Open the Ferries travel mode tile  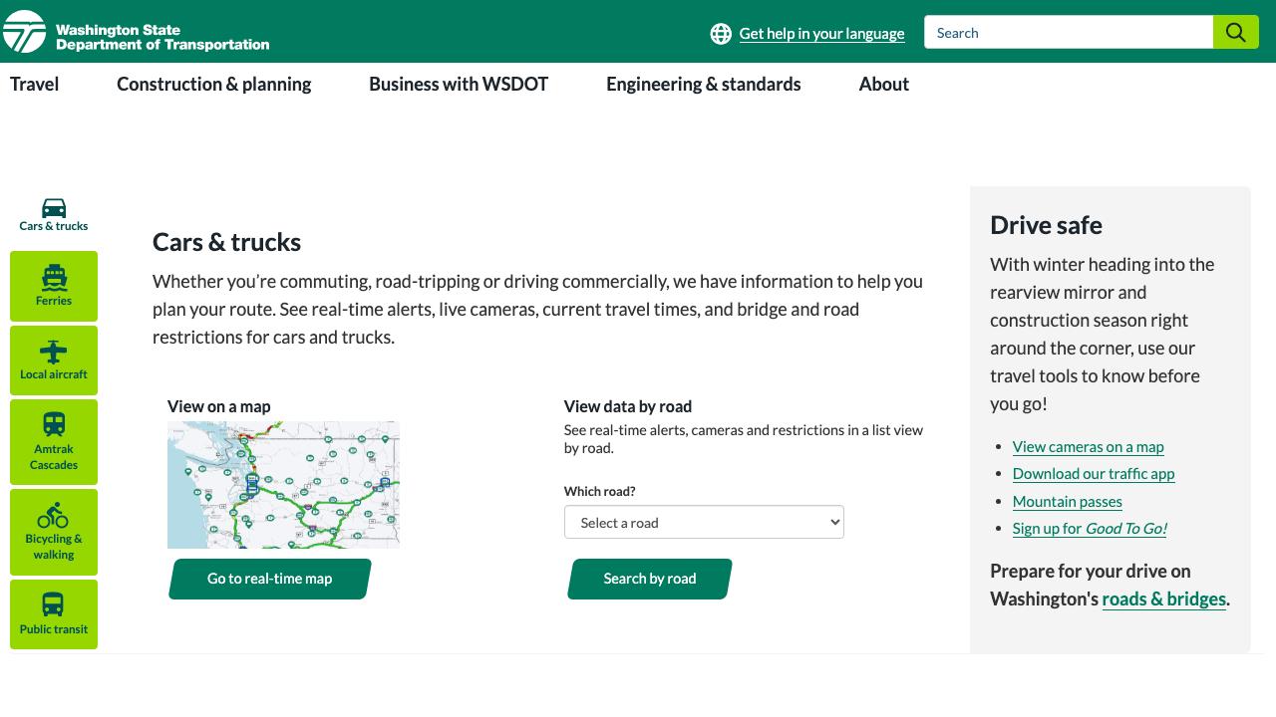54,286
